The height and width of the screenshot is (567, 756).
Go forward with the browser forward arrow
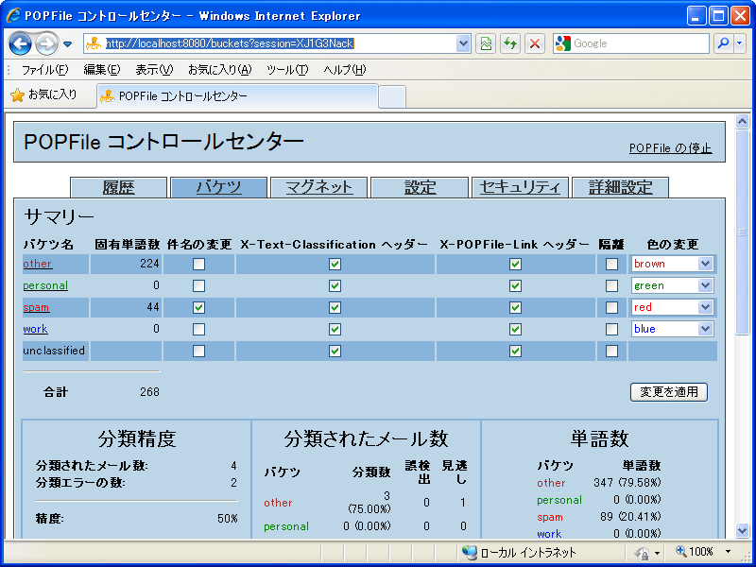[x=46, y=43]
